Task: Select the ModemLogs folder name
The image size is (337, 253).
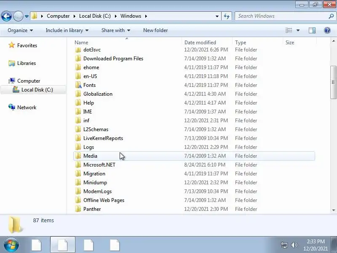Action: [98, 191]
